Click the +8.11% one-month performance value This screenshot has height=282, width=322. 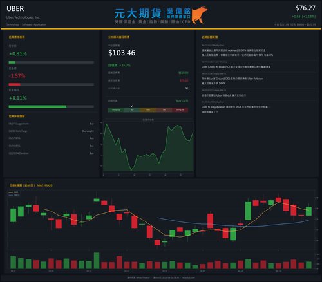click(18, 98)
